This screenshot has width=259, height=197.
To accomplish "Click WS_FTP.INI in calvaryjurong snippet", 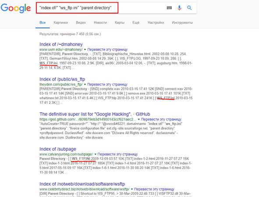I will click(x=81, y=159).
